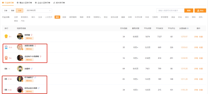
Task: Open the 2021年03月 date dropdown
Action: point(38,11)
